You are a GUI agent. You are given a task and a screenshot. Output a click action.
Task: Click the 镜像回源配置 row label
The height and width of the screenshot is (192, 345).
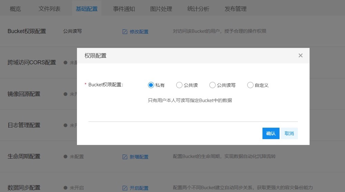coord(24,94)
